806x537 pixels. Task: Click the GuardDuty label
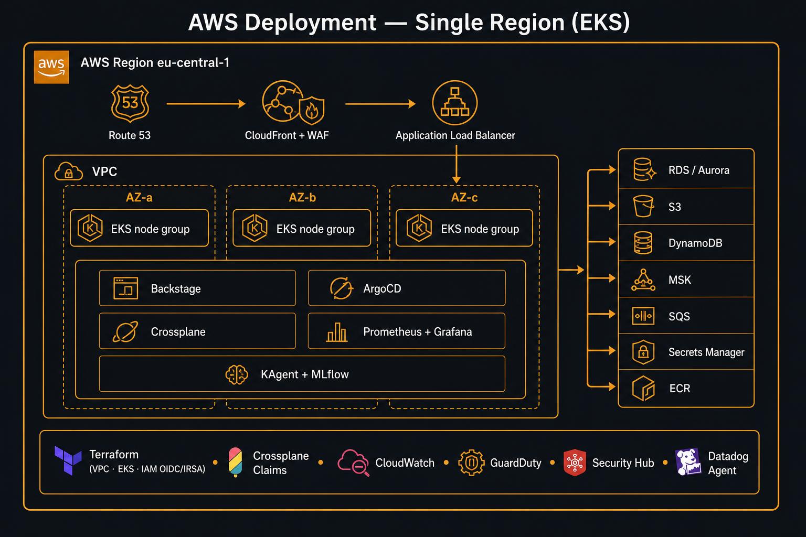point(515,463)
